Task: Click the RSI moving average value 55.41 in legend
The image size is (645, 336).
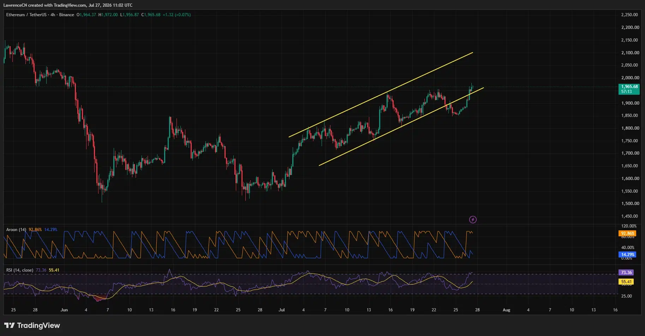Action: point(54,270)
